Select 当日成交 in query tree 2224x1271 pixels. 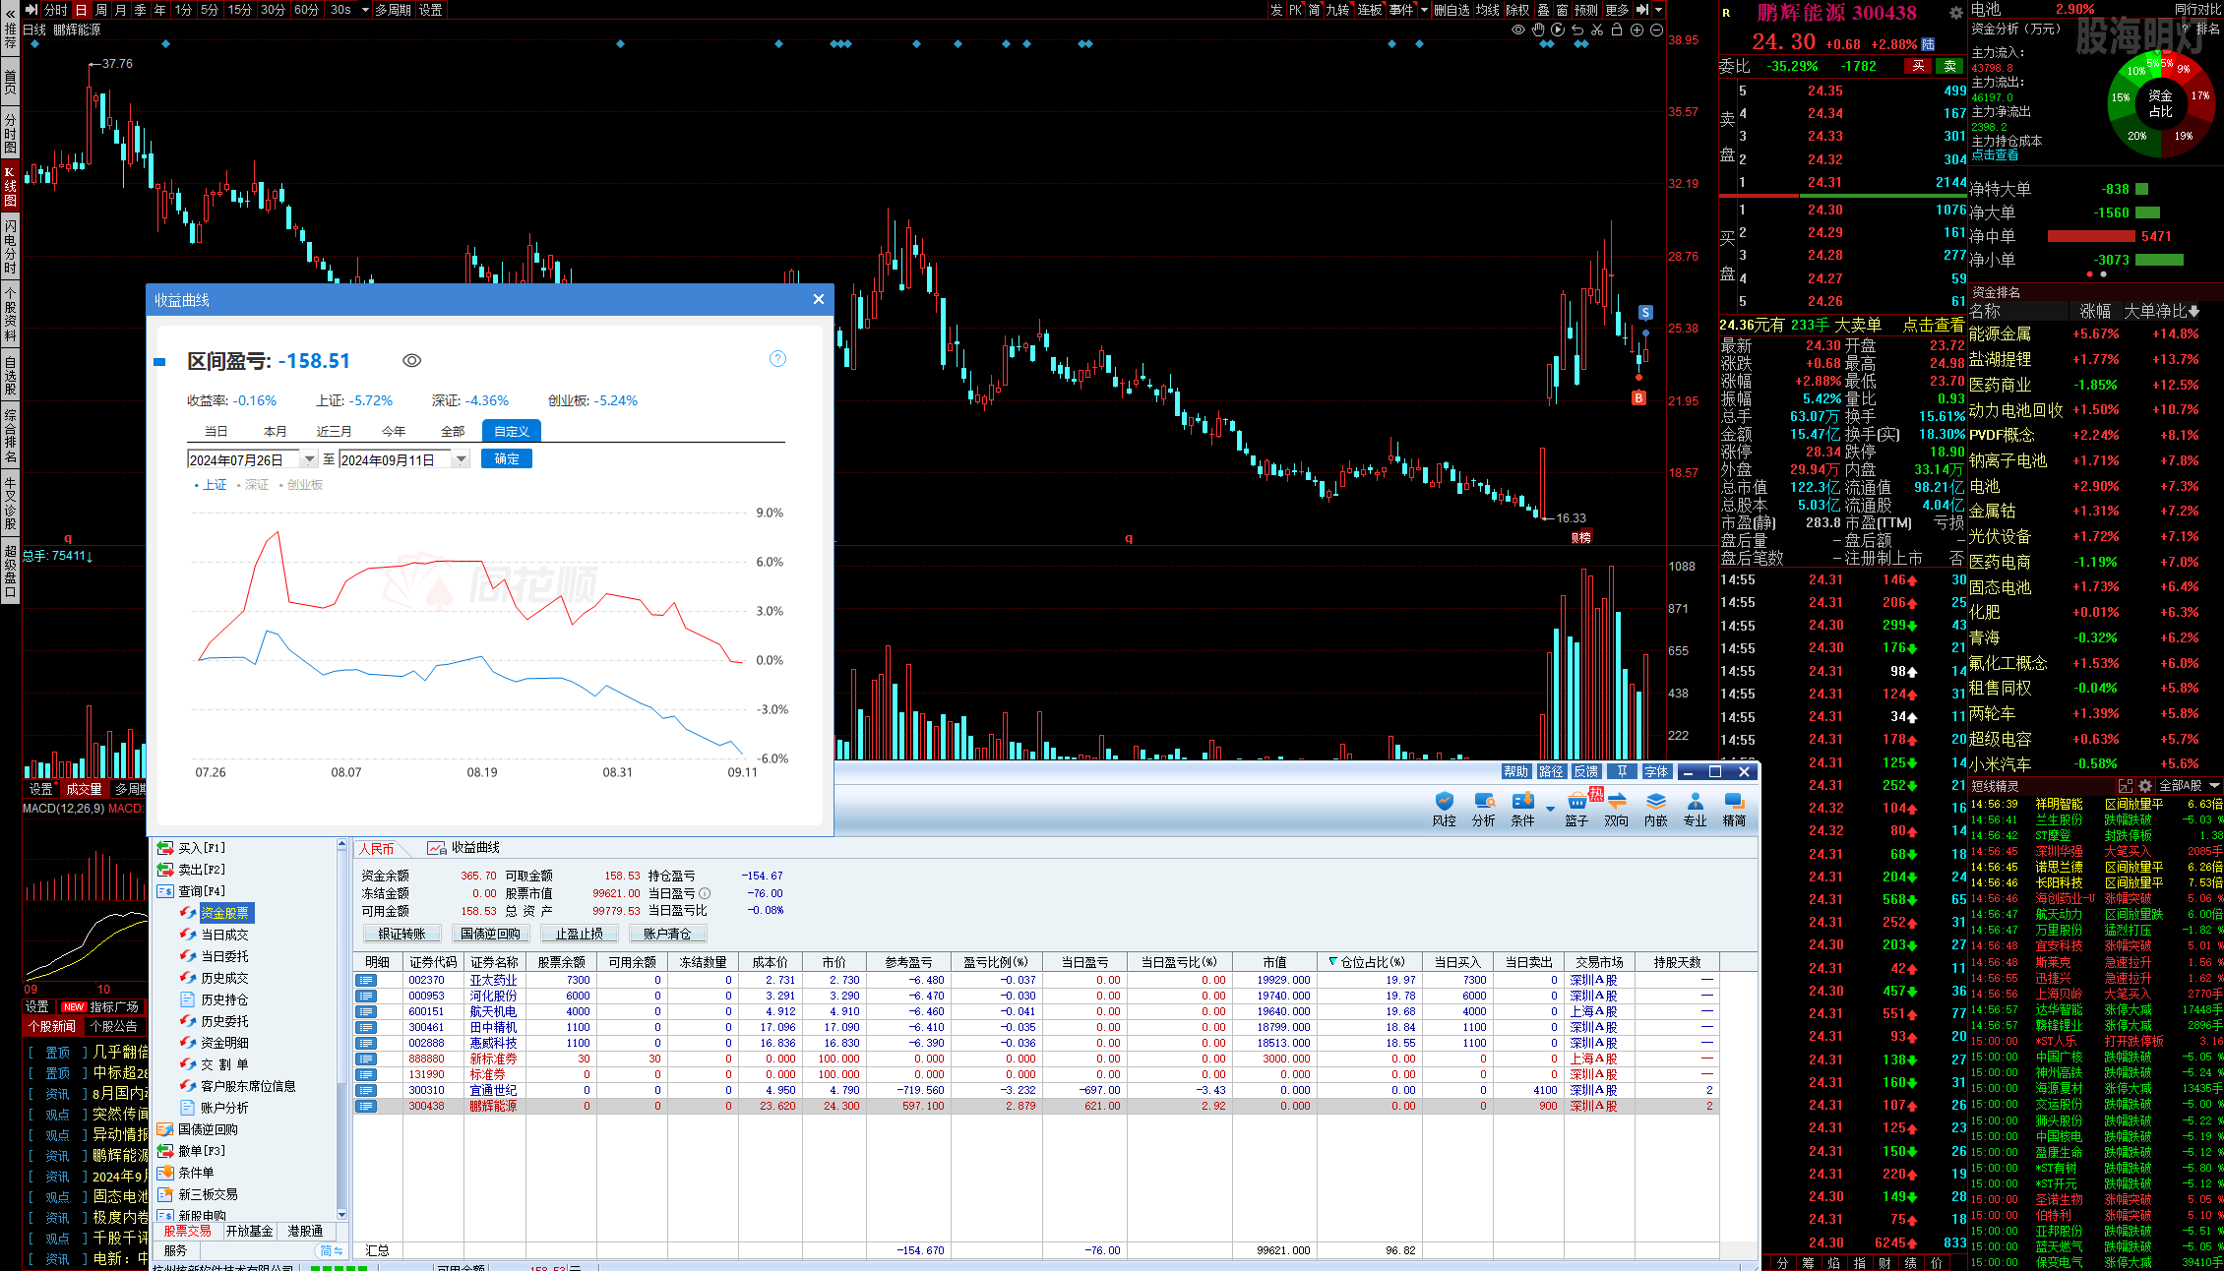(x=224, y=935)
